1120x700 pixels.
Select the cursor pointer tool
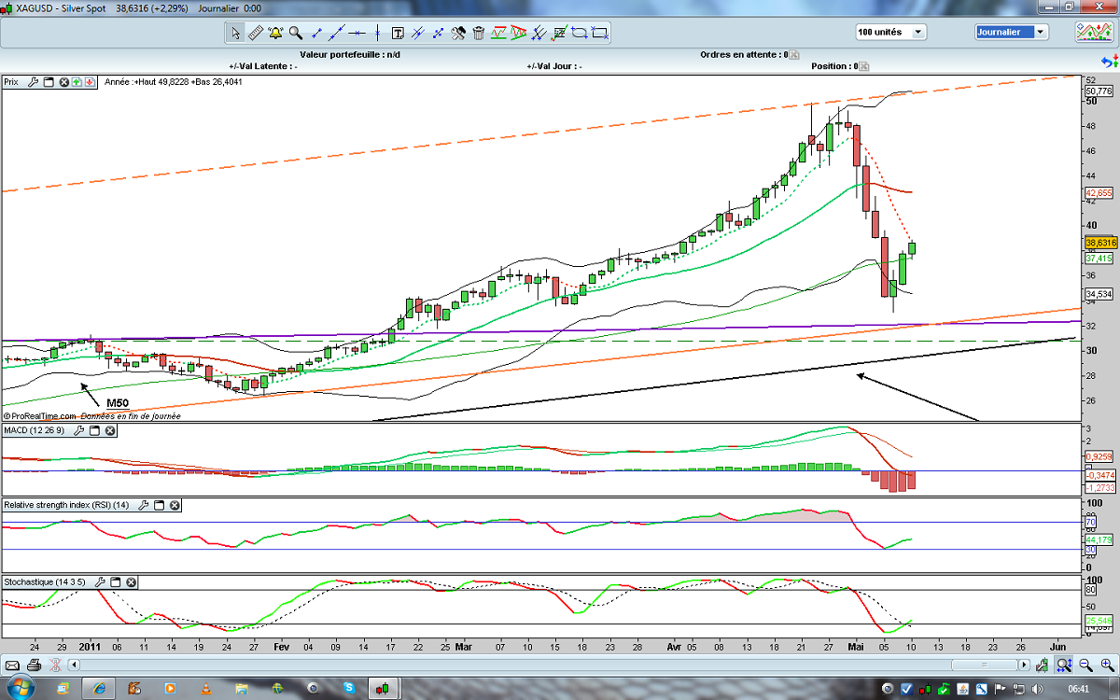236,33
